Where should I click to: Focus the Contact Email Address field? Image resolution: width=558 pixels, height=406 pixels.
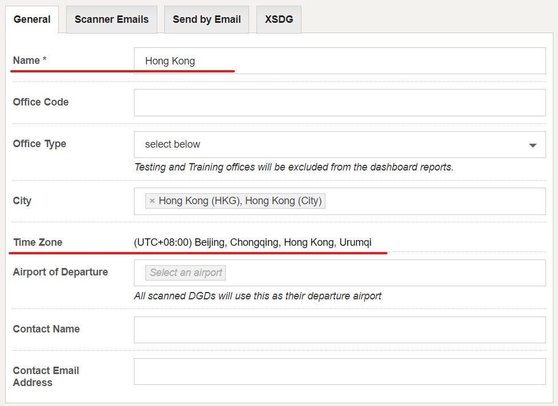click(340, 371)
